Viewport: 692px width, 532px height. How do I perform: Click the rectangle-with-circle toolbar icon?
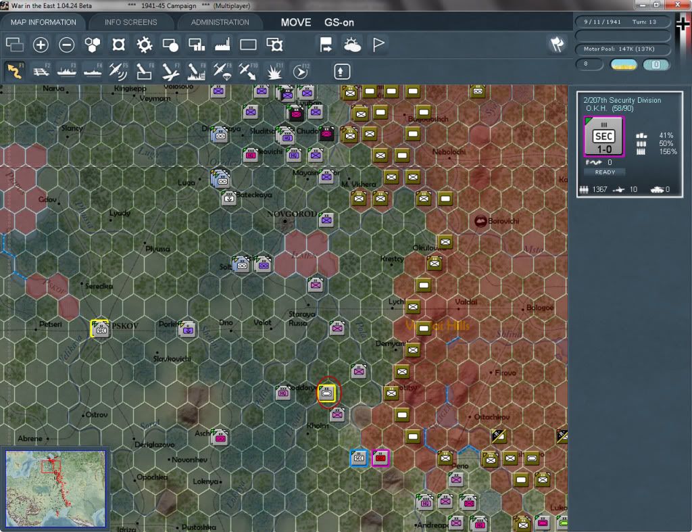pyautogui.click(x=170, y=45)
